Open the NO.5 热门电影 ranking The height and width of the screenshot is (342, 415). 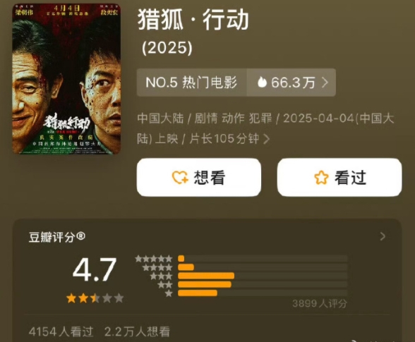coord(192,83)
